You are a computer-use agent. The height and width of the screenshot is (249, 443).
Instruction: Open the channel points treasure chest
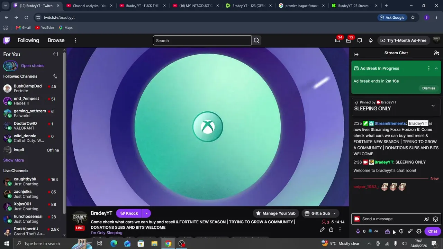pos(387,231)
